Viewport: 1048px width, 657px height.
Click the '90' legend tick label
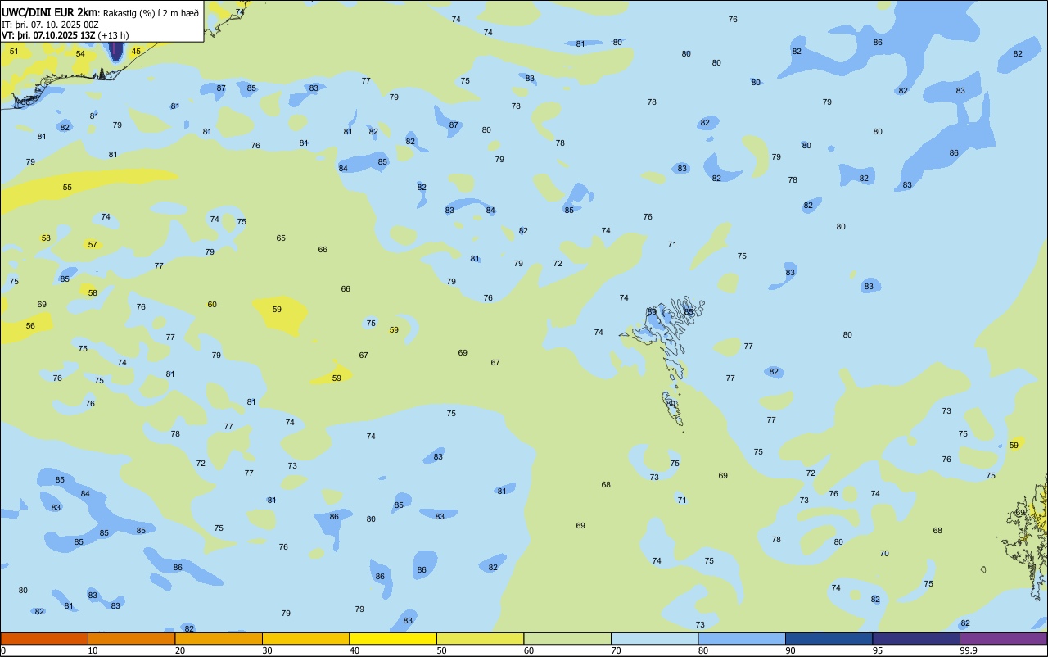[x=791, y=650]
